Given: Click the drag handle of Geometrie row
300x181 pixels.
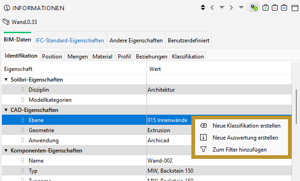Looking at the screenshot, I should (x=23, y=130).
